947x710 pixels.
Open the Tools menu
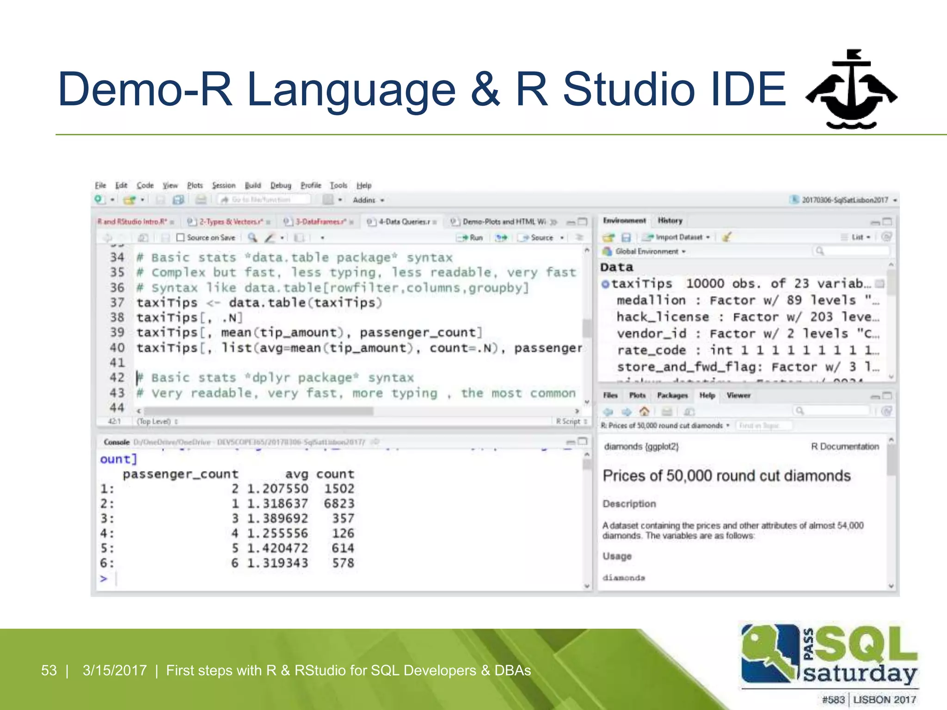[x=338, y=185]
